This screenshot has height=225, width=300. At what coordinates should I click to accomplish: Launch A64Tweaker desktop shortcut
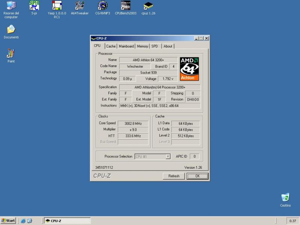pos(79,7)
